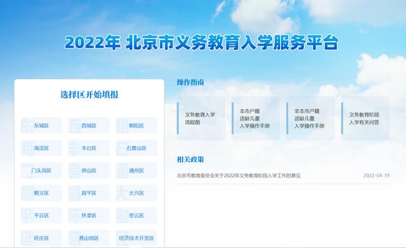Pick the 昌平区 district

click(89, 193)
